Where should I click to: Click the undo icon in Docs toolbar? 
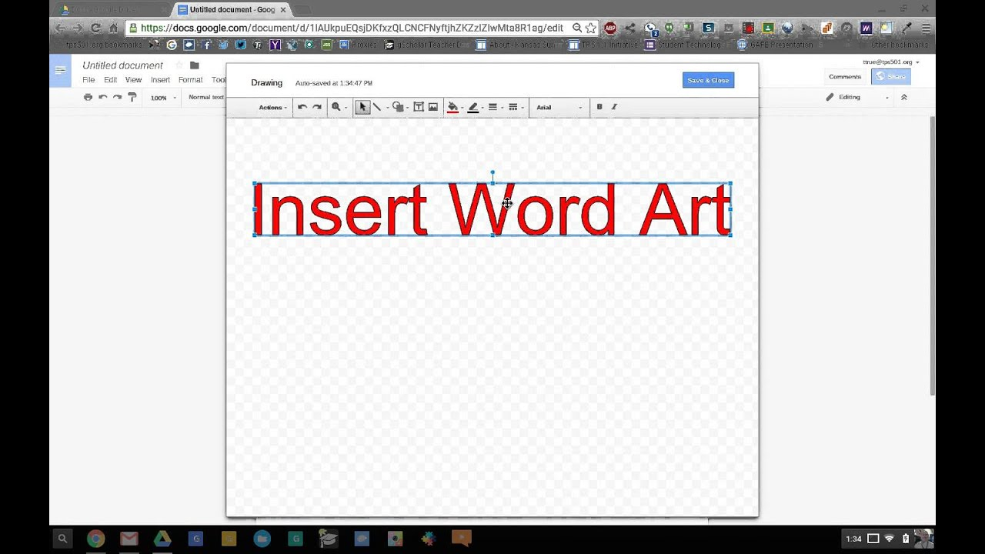(102, 98)
